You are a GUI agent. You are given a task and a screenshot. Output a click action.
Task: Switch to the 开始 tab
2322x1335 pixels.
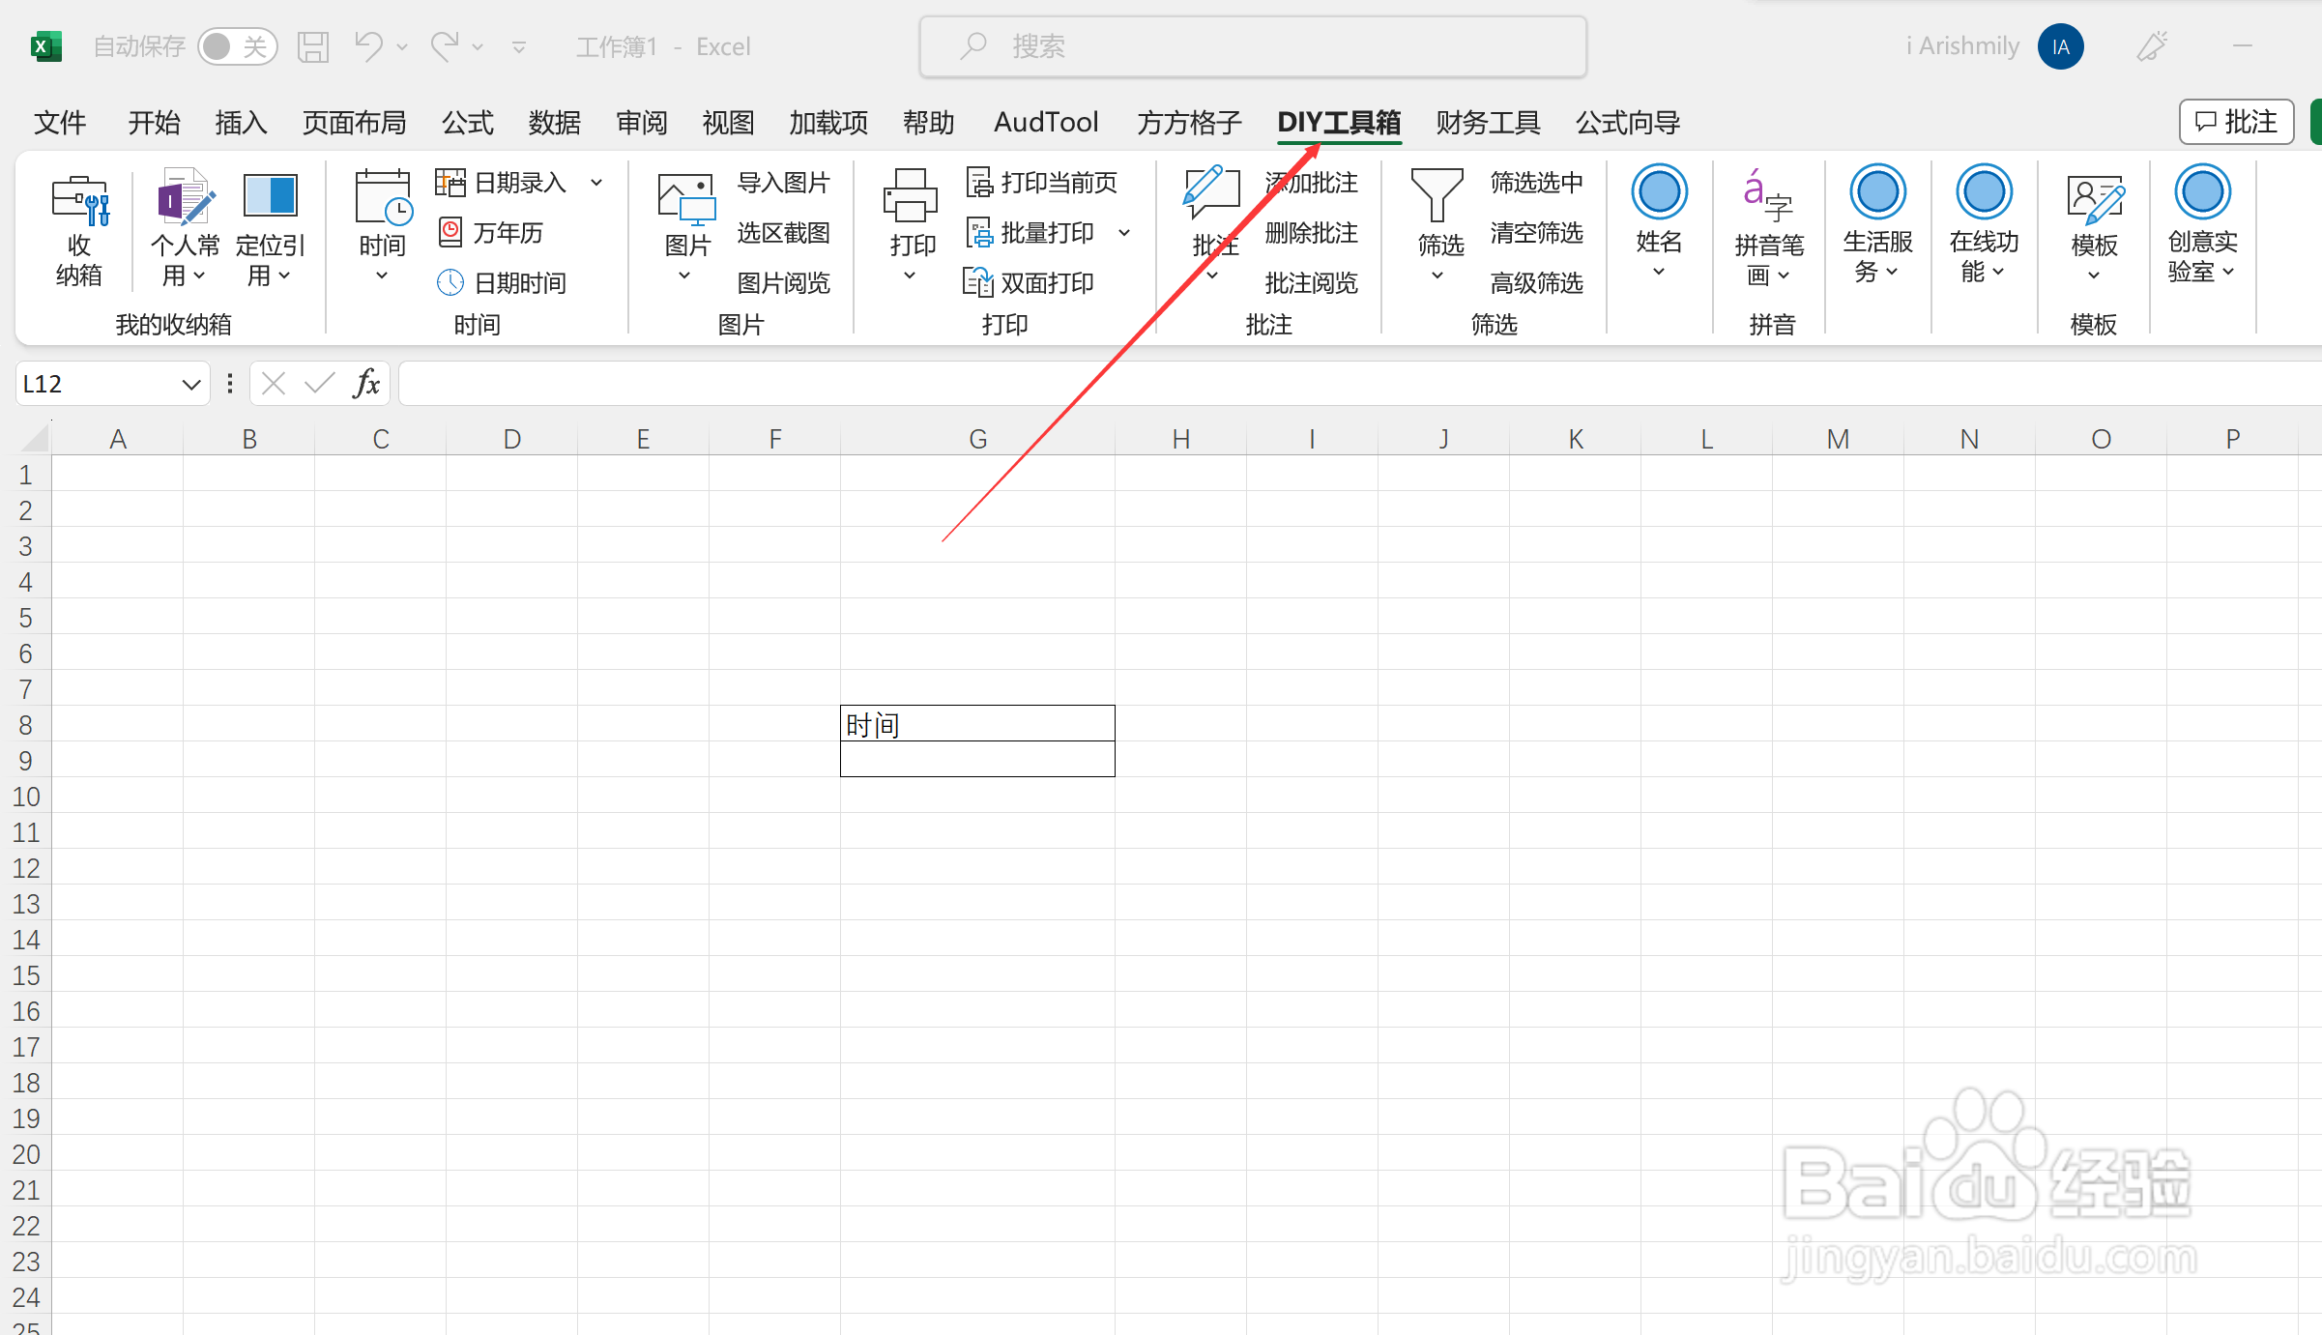coord(154,123)
